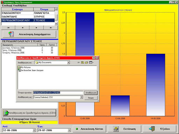Open the view menu icon in dialog

click(x=91, y=62)
